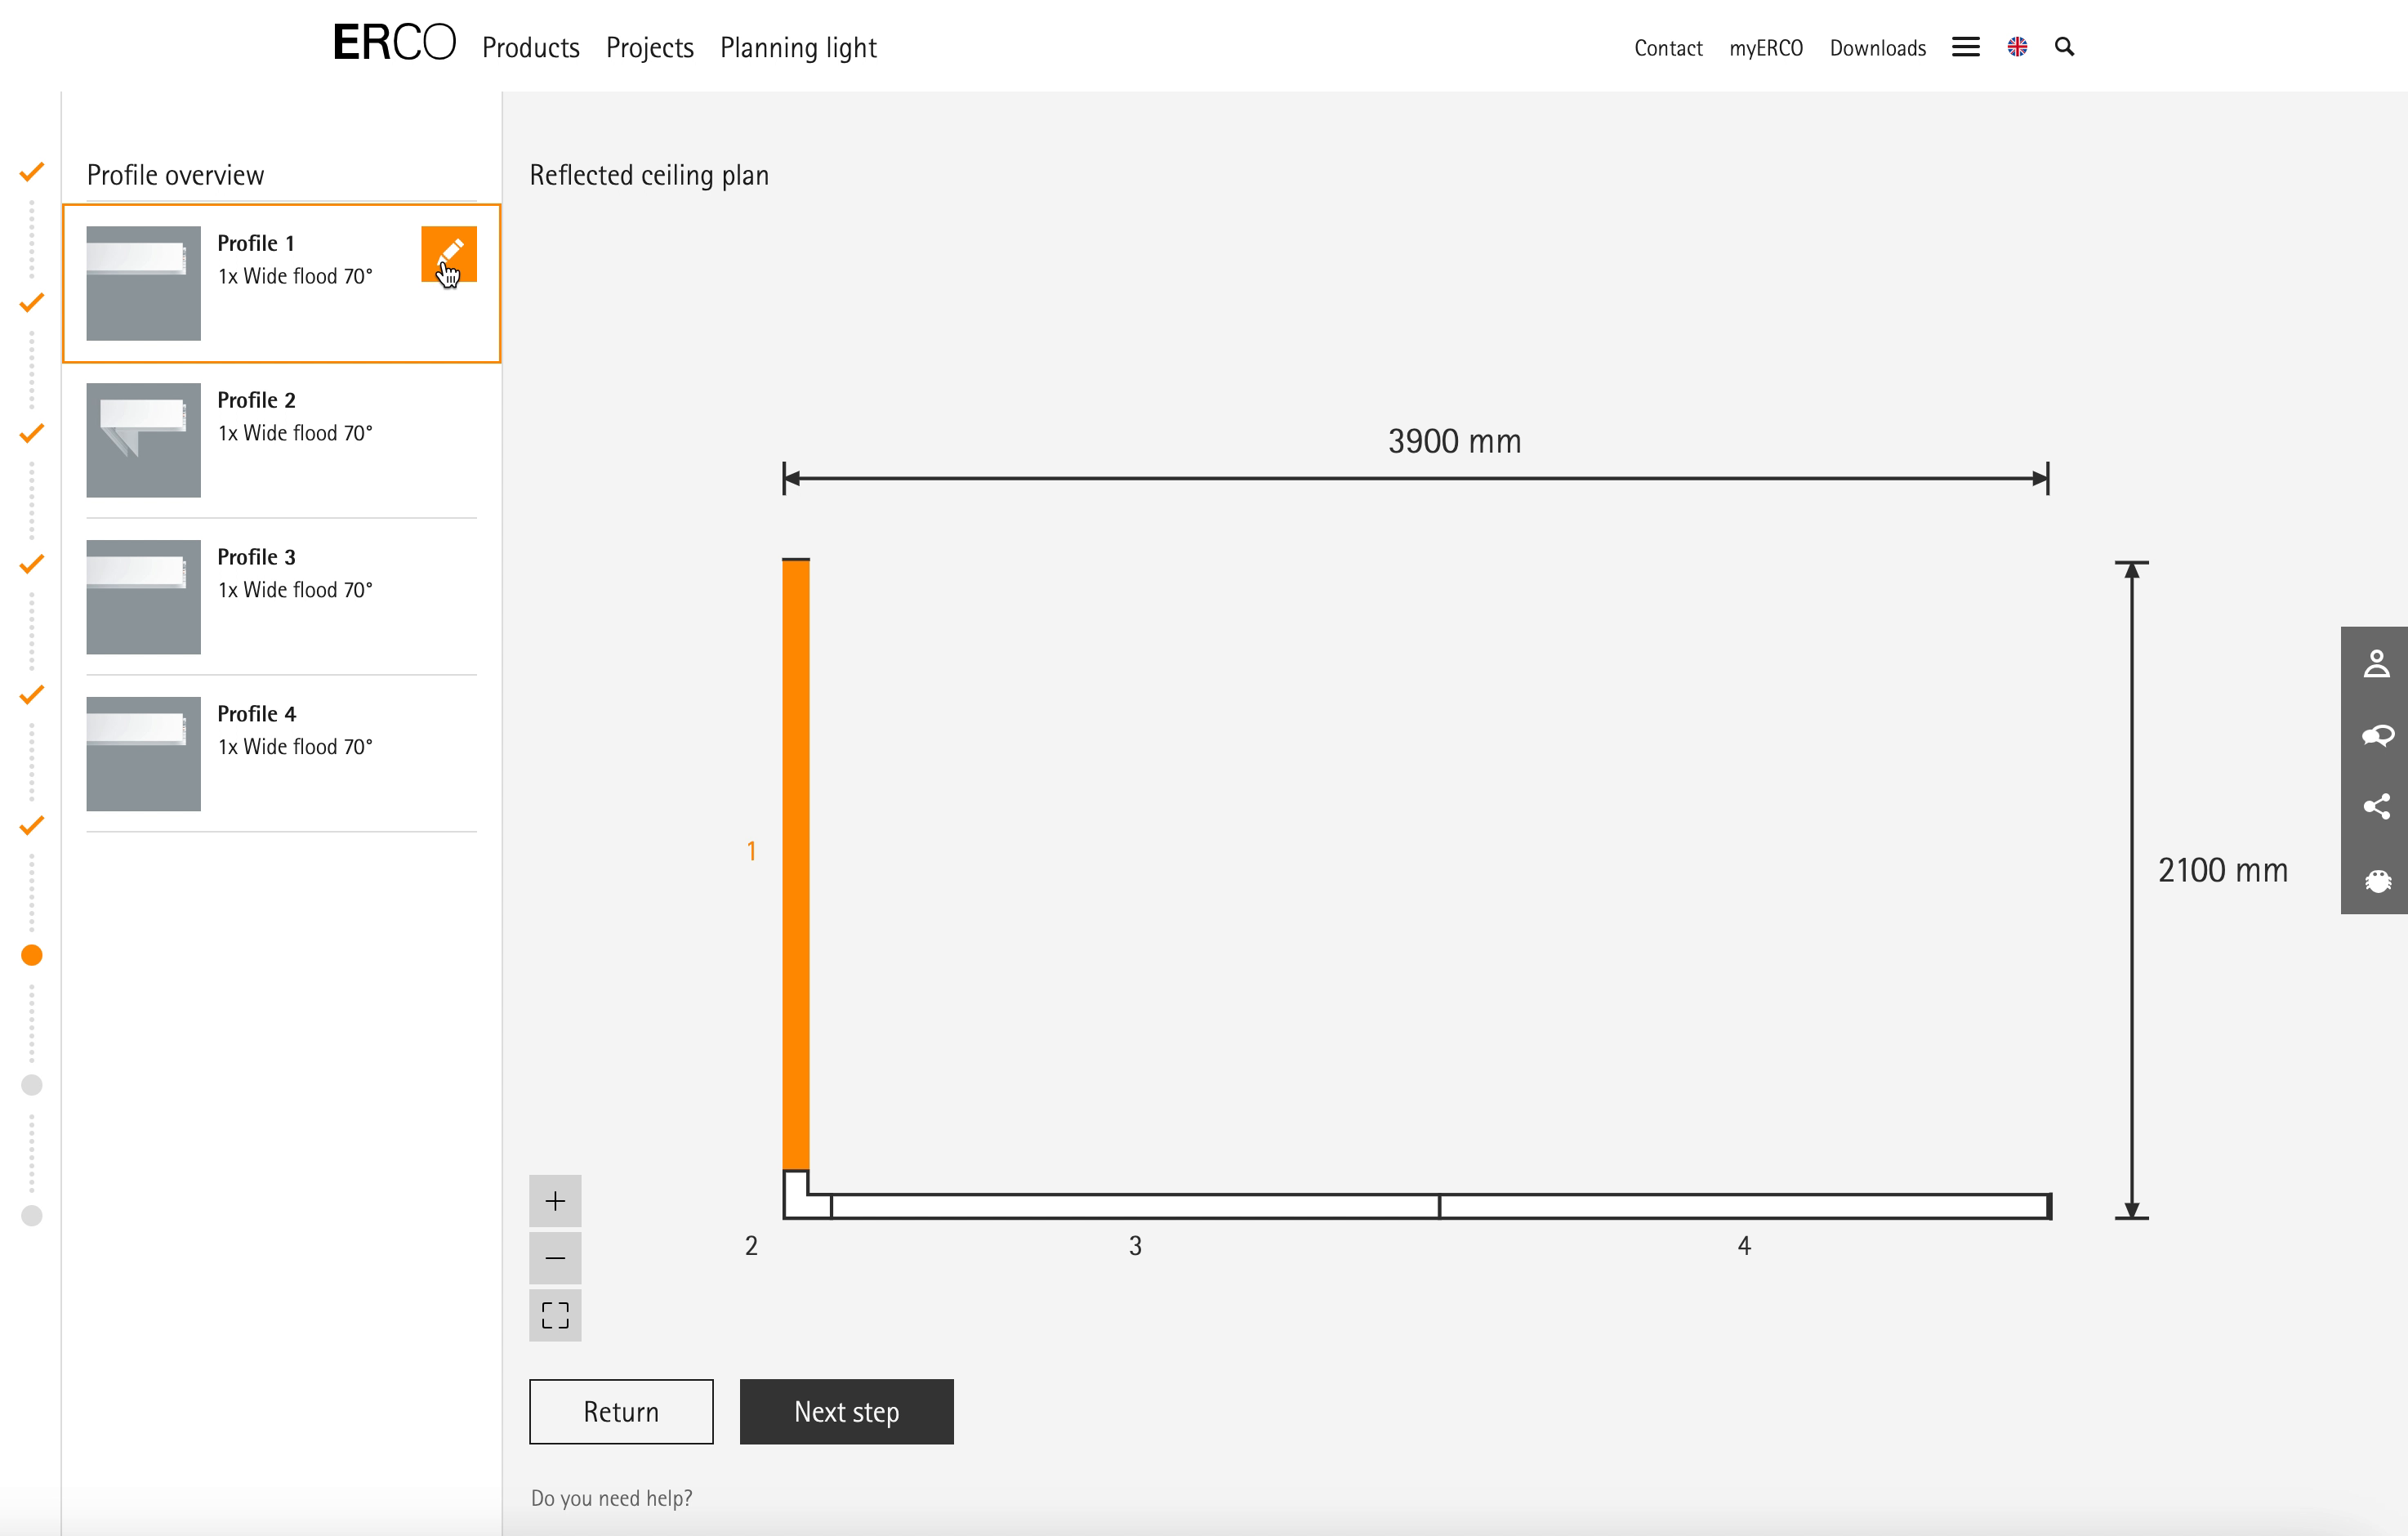
Task: Click the Return button
Action: coord(621,1411)
